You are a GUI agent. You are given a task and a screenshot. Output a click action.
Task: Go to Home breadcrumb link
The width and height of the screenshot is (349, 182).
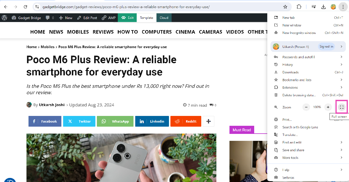coord(32,47)
